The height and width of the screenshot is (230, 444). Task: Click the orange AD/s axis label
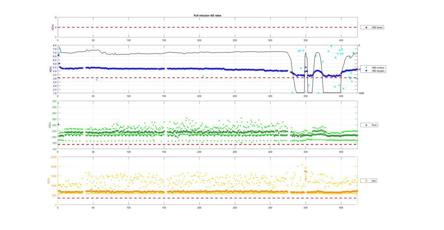pyautogui.click(x=48, y=181)
